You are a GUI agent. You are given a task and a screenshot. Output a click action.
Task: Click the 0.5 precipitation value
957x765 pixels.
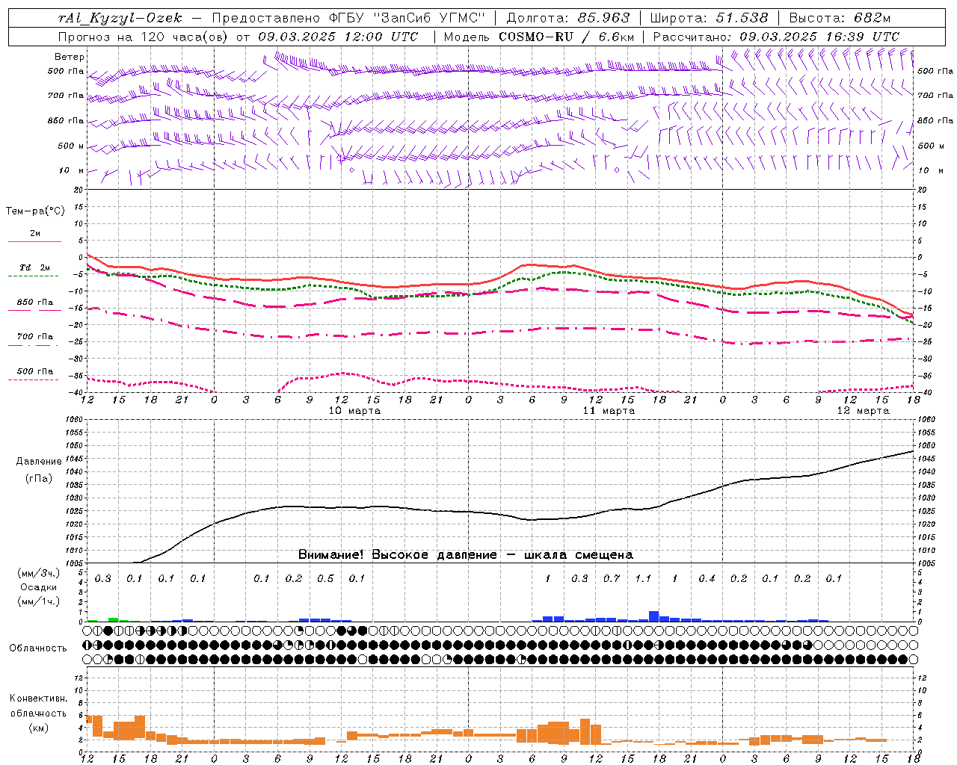click(x=325, y=579)
